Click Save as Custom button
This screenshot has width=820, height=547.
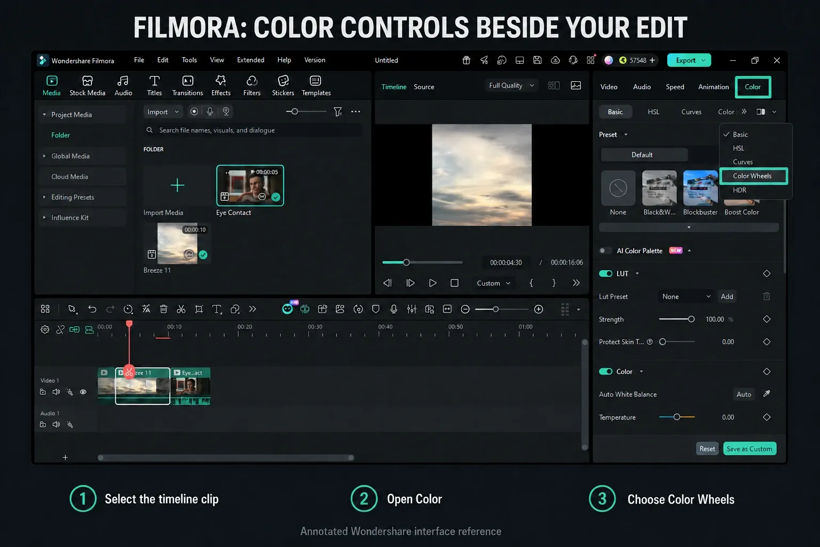coord(749,449)
